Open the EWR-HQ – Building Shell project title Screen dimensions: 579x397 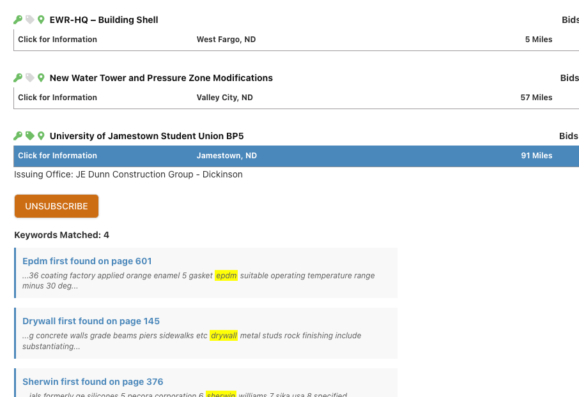(104, 20)
